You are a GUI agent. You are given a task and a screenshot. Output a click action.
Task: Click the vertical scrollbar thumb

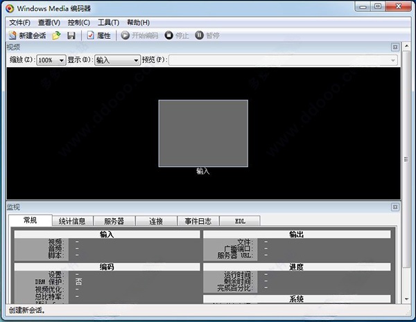406,159
